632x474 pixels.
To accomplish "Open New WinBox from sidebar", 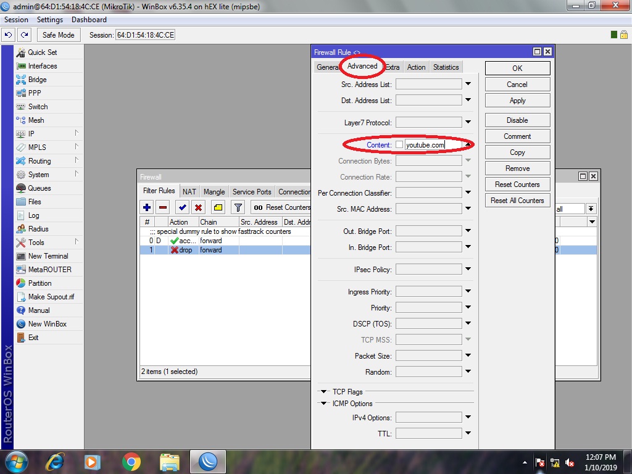I will [x=47, y=324].
